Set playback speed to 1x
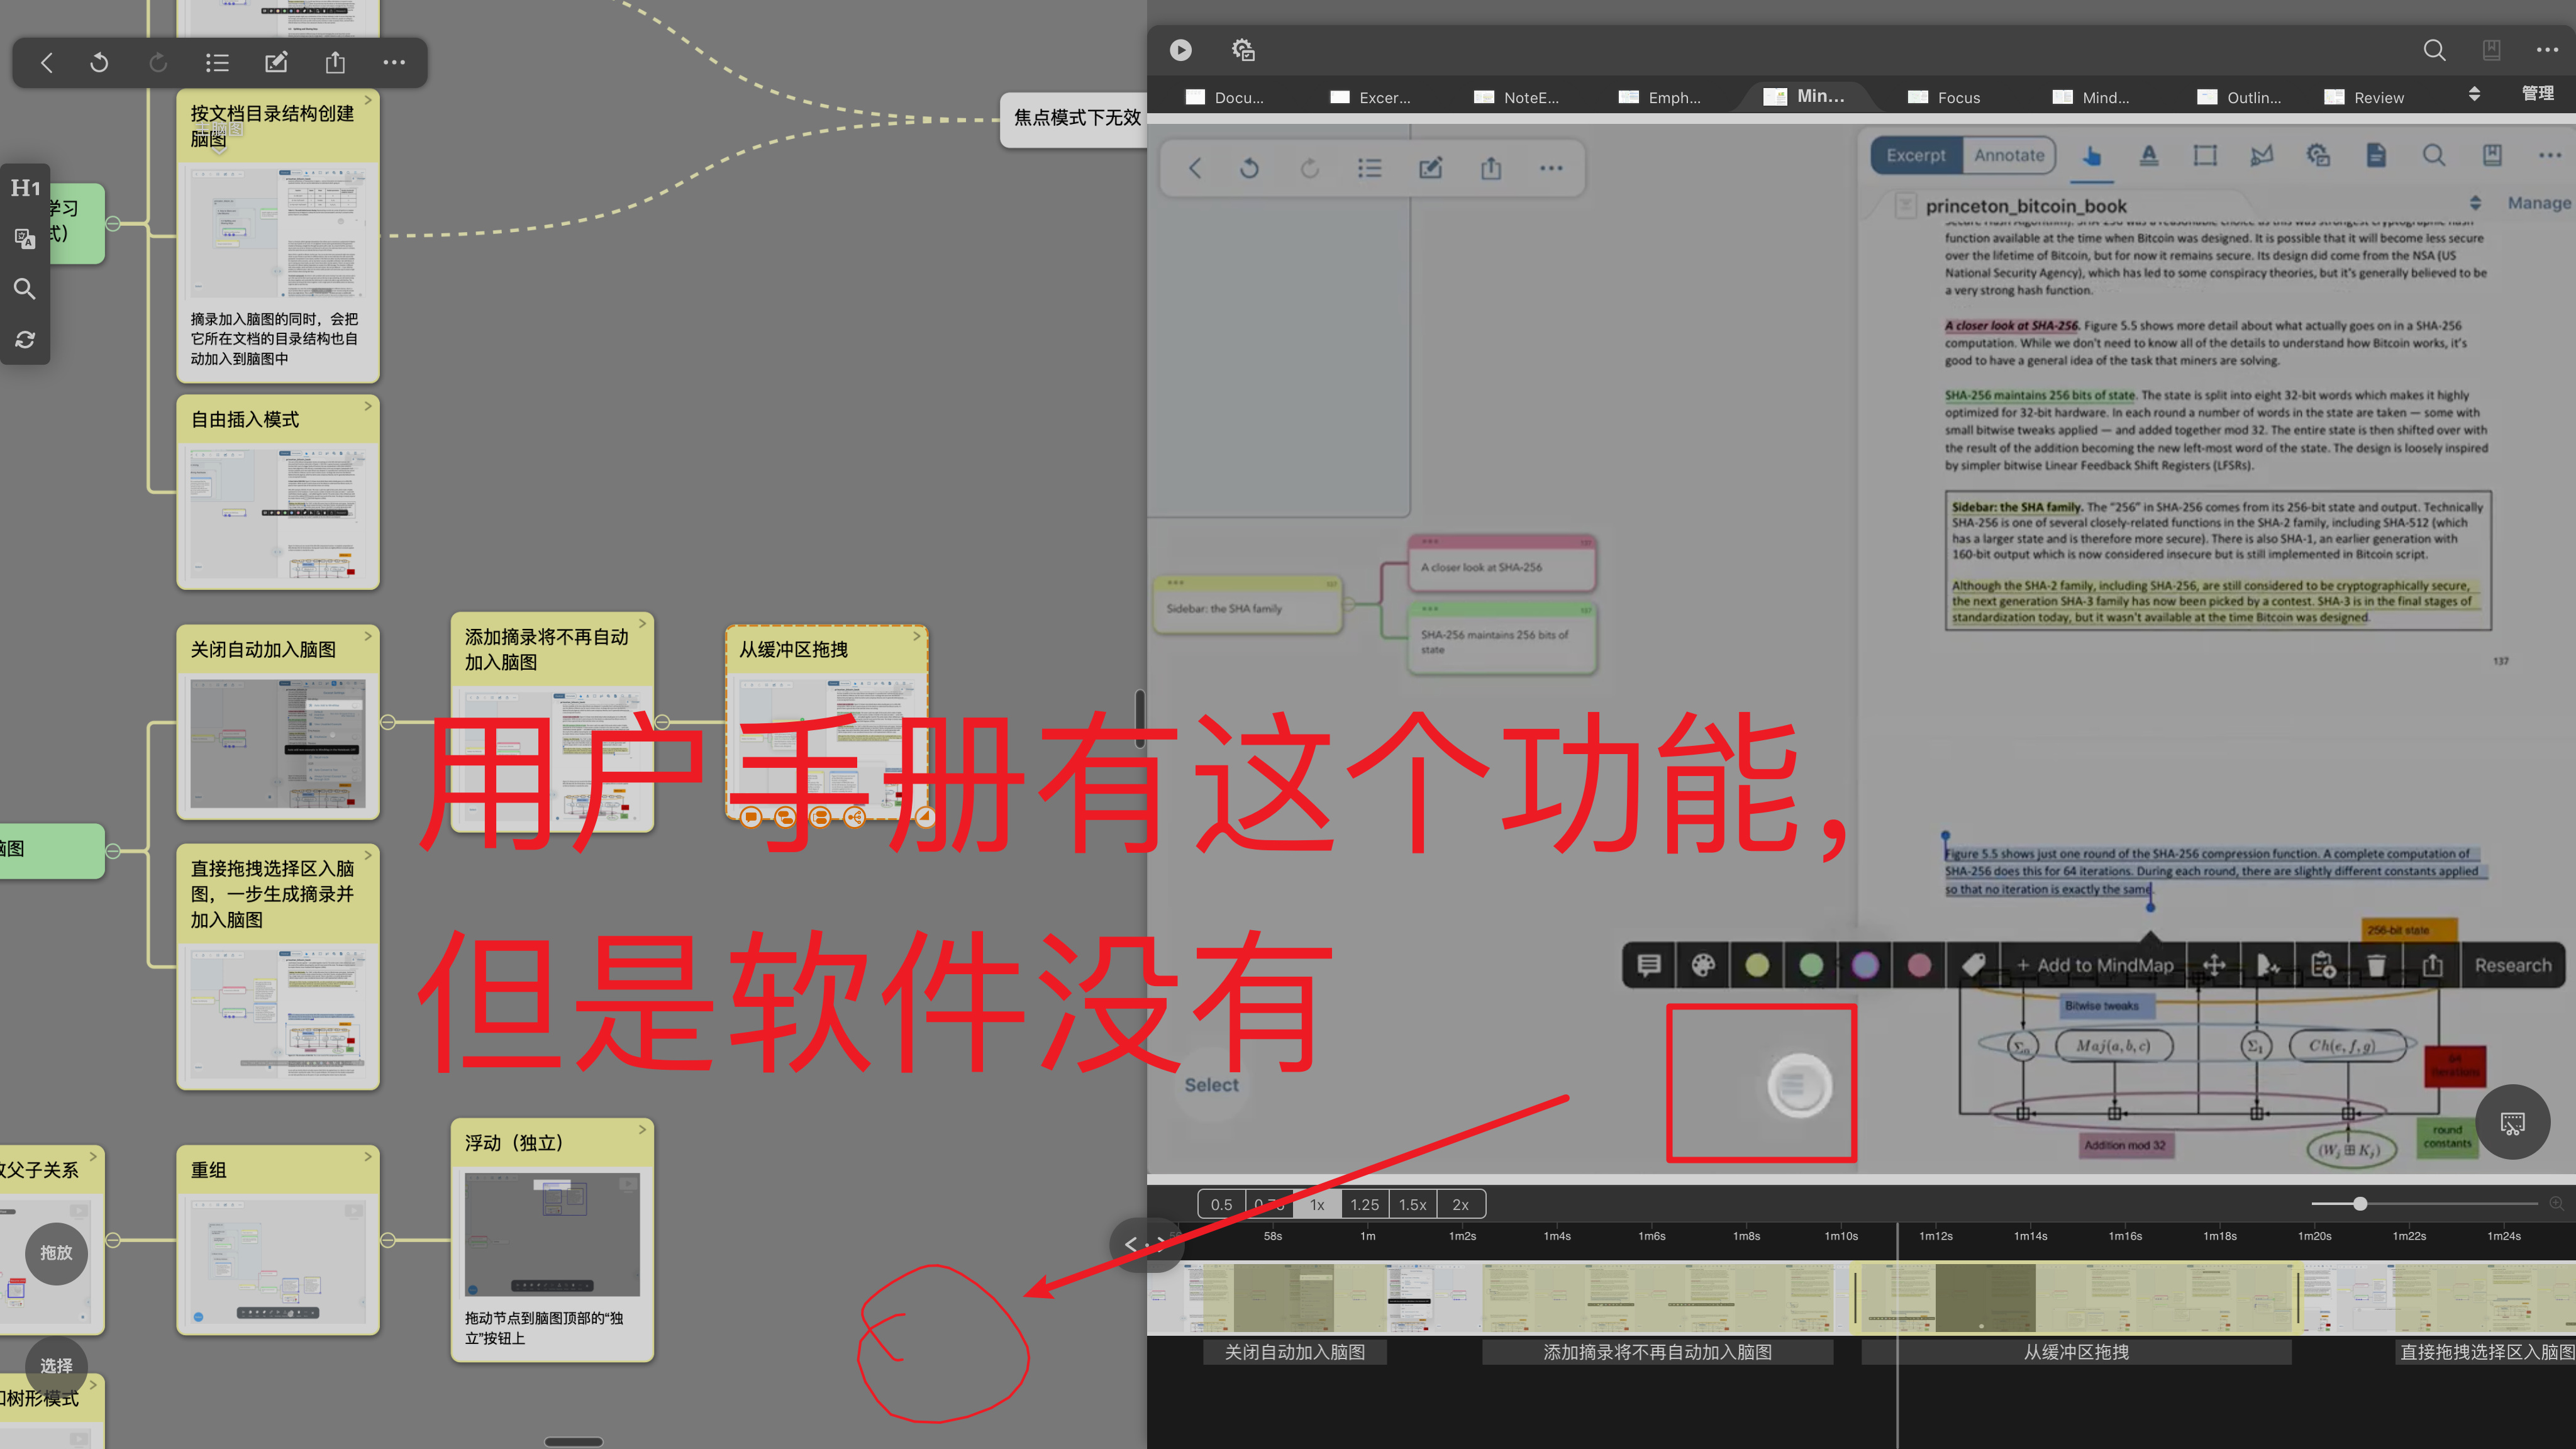 (x=1317, y=1205)
